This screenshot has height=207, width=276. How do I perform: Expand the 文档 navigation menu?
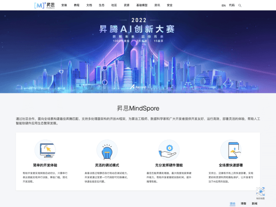(89, 5)
